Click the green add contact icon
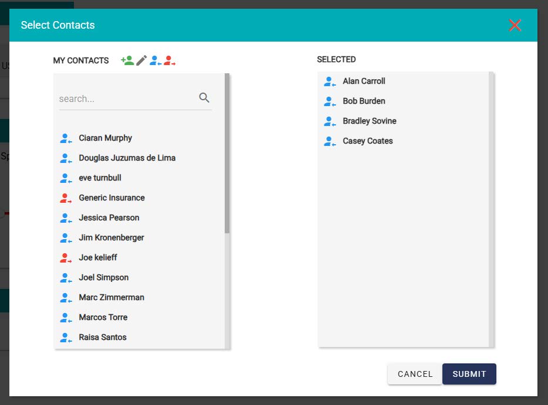This screenshot has height=405, width=548. (127, 60)
